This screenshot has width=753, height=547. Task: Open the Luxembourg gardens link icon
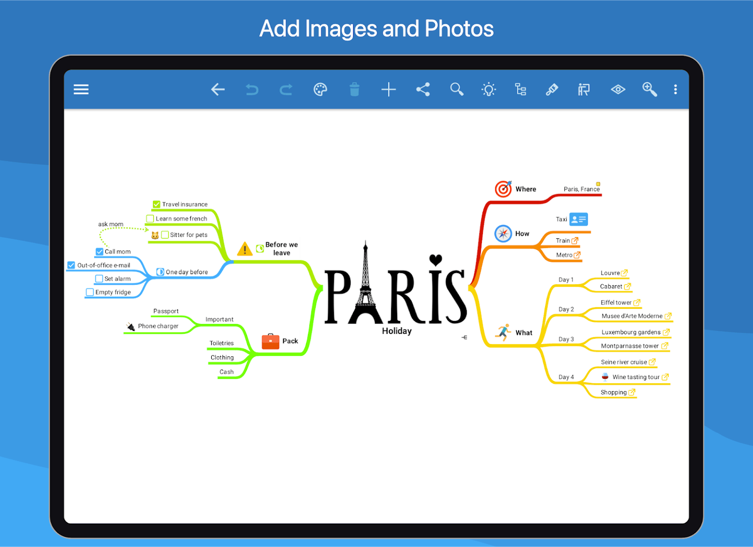point(666,332)
